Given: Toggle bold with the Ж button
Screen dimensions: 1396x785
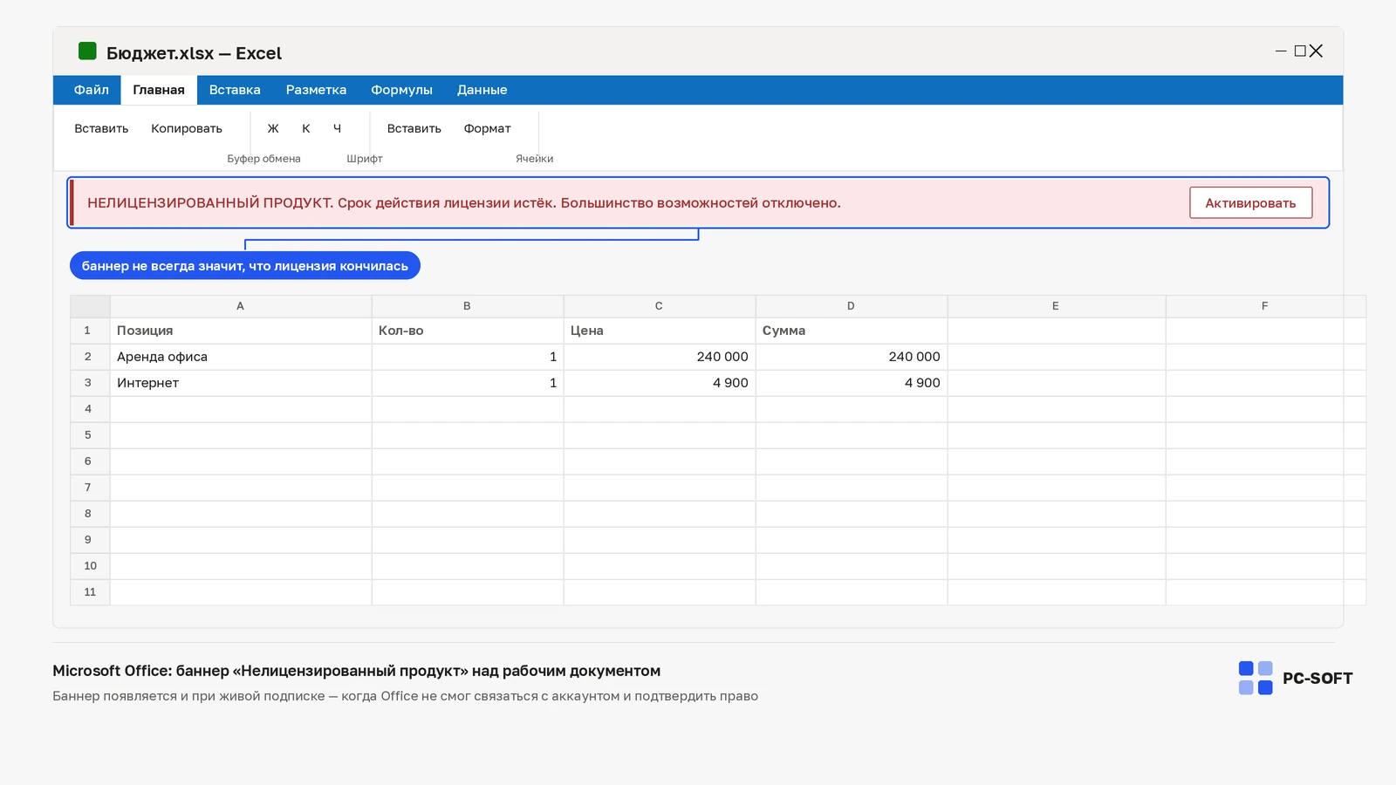Looking at the screenshot, I should [x=273, y=128].
